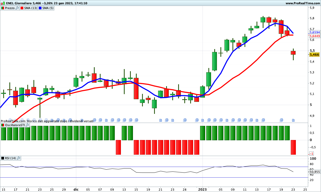The width and height of the screenshot is (321, 192).
Task: Click the 50,955 RSI value tag
Action: (315, 172)
